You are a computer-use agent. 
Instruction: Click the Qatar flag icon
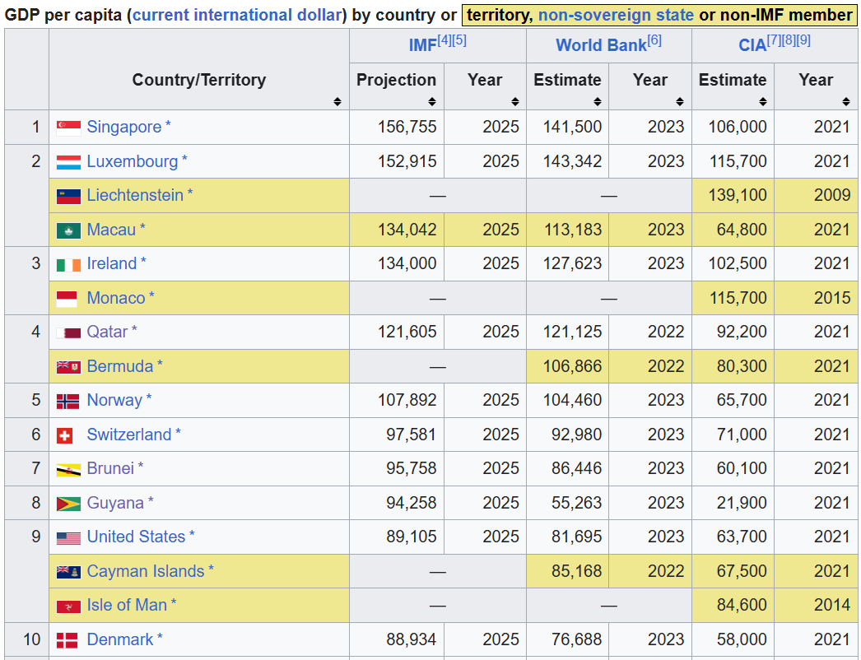coord(68,332)
